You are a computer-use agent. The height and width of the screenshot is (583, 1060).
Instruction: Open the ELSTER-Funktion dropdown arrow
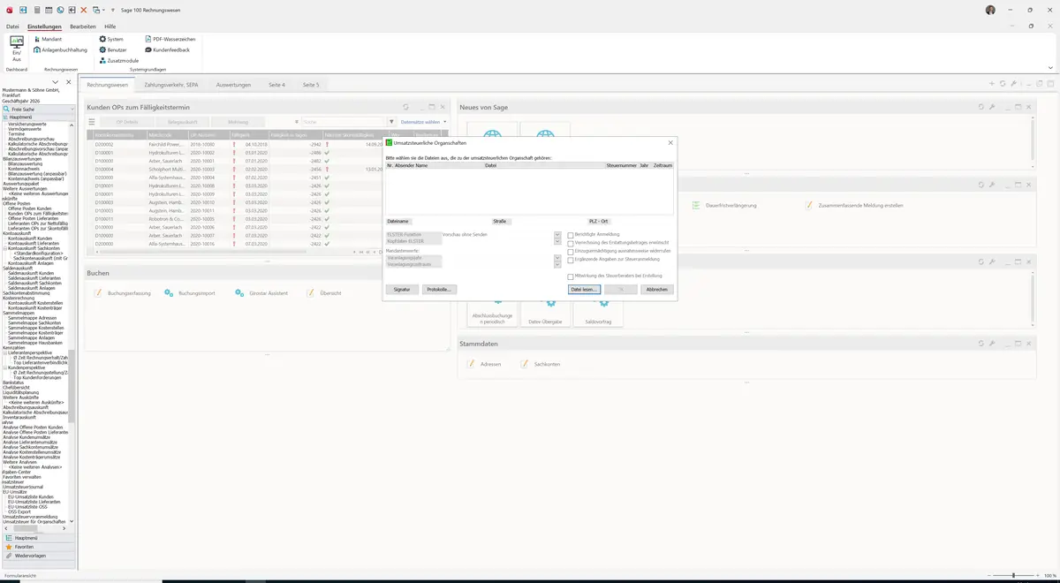pos(557,235)
